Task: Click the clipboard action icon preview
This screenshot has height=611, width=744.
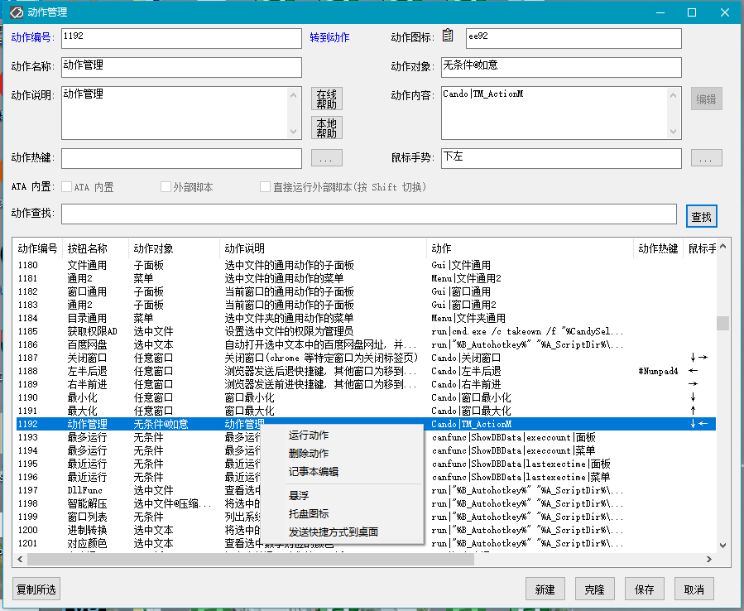Action: tap(448, 36)
